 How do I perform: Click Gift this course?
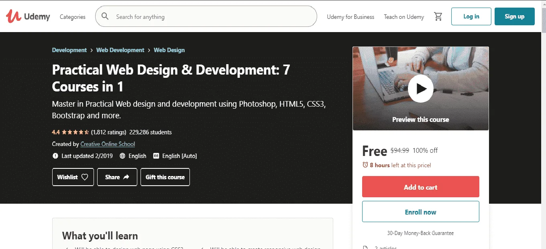tap(165, 177)
